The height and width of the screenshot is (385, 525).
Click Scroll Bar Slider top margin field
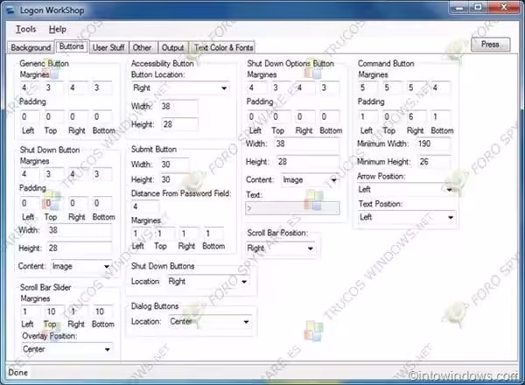click(54, 312)
